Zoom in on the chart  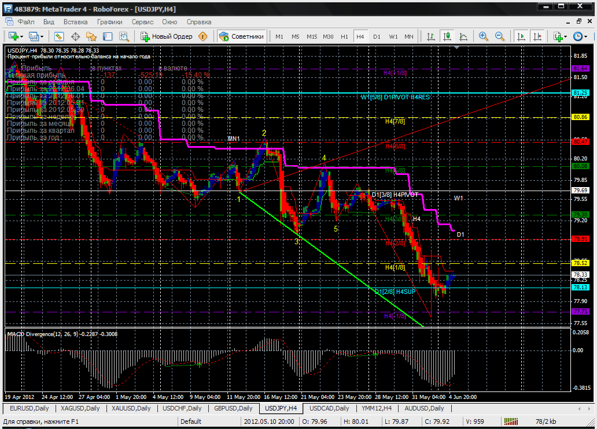tap(484, 36)
